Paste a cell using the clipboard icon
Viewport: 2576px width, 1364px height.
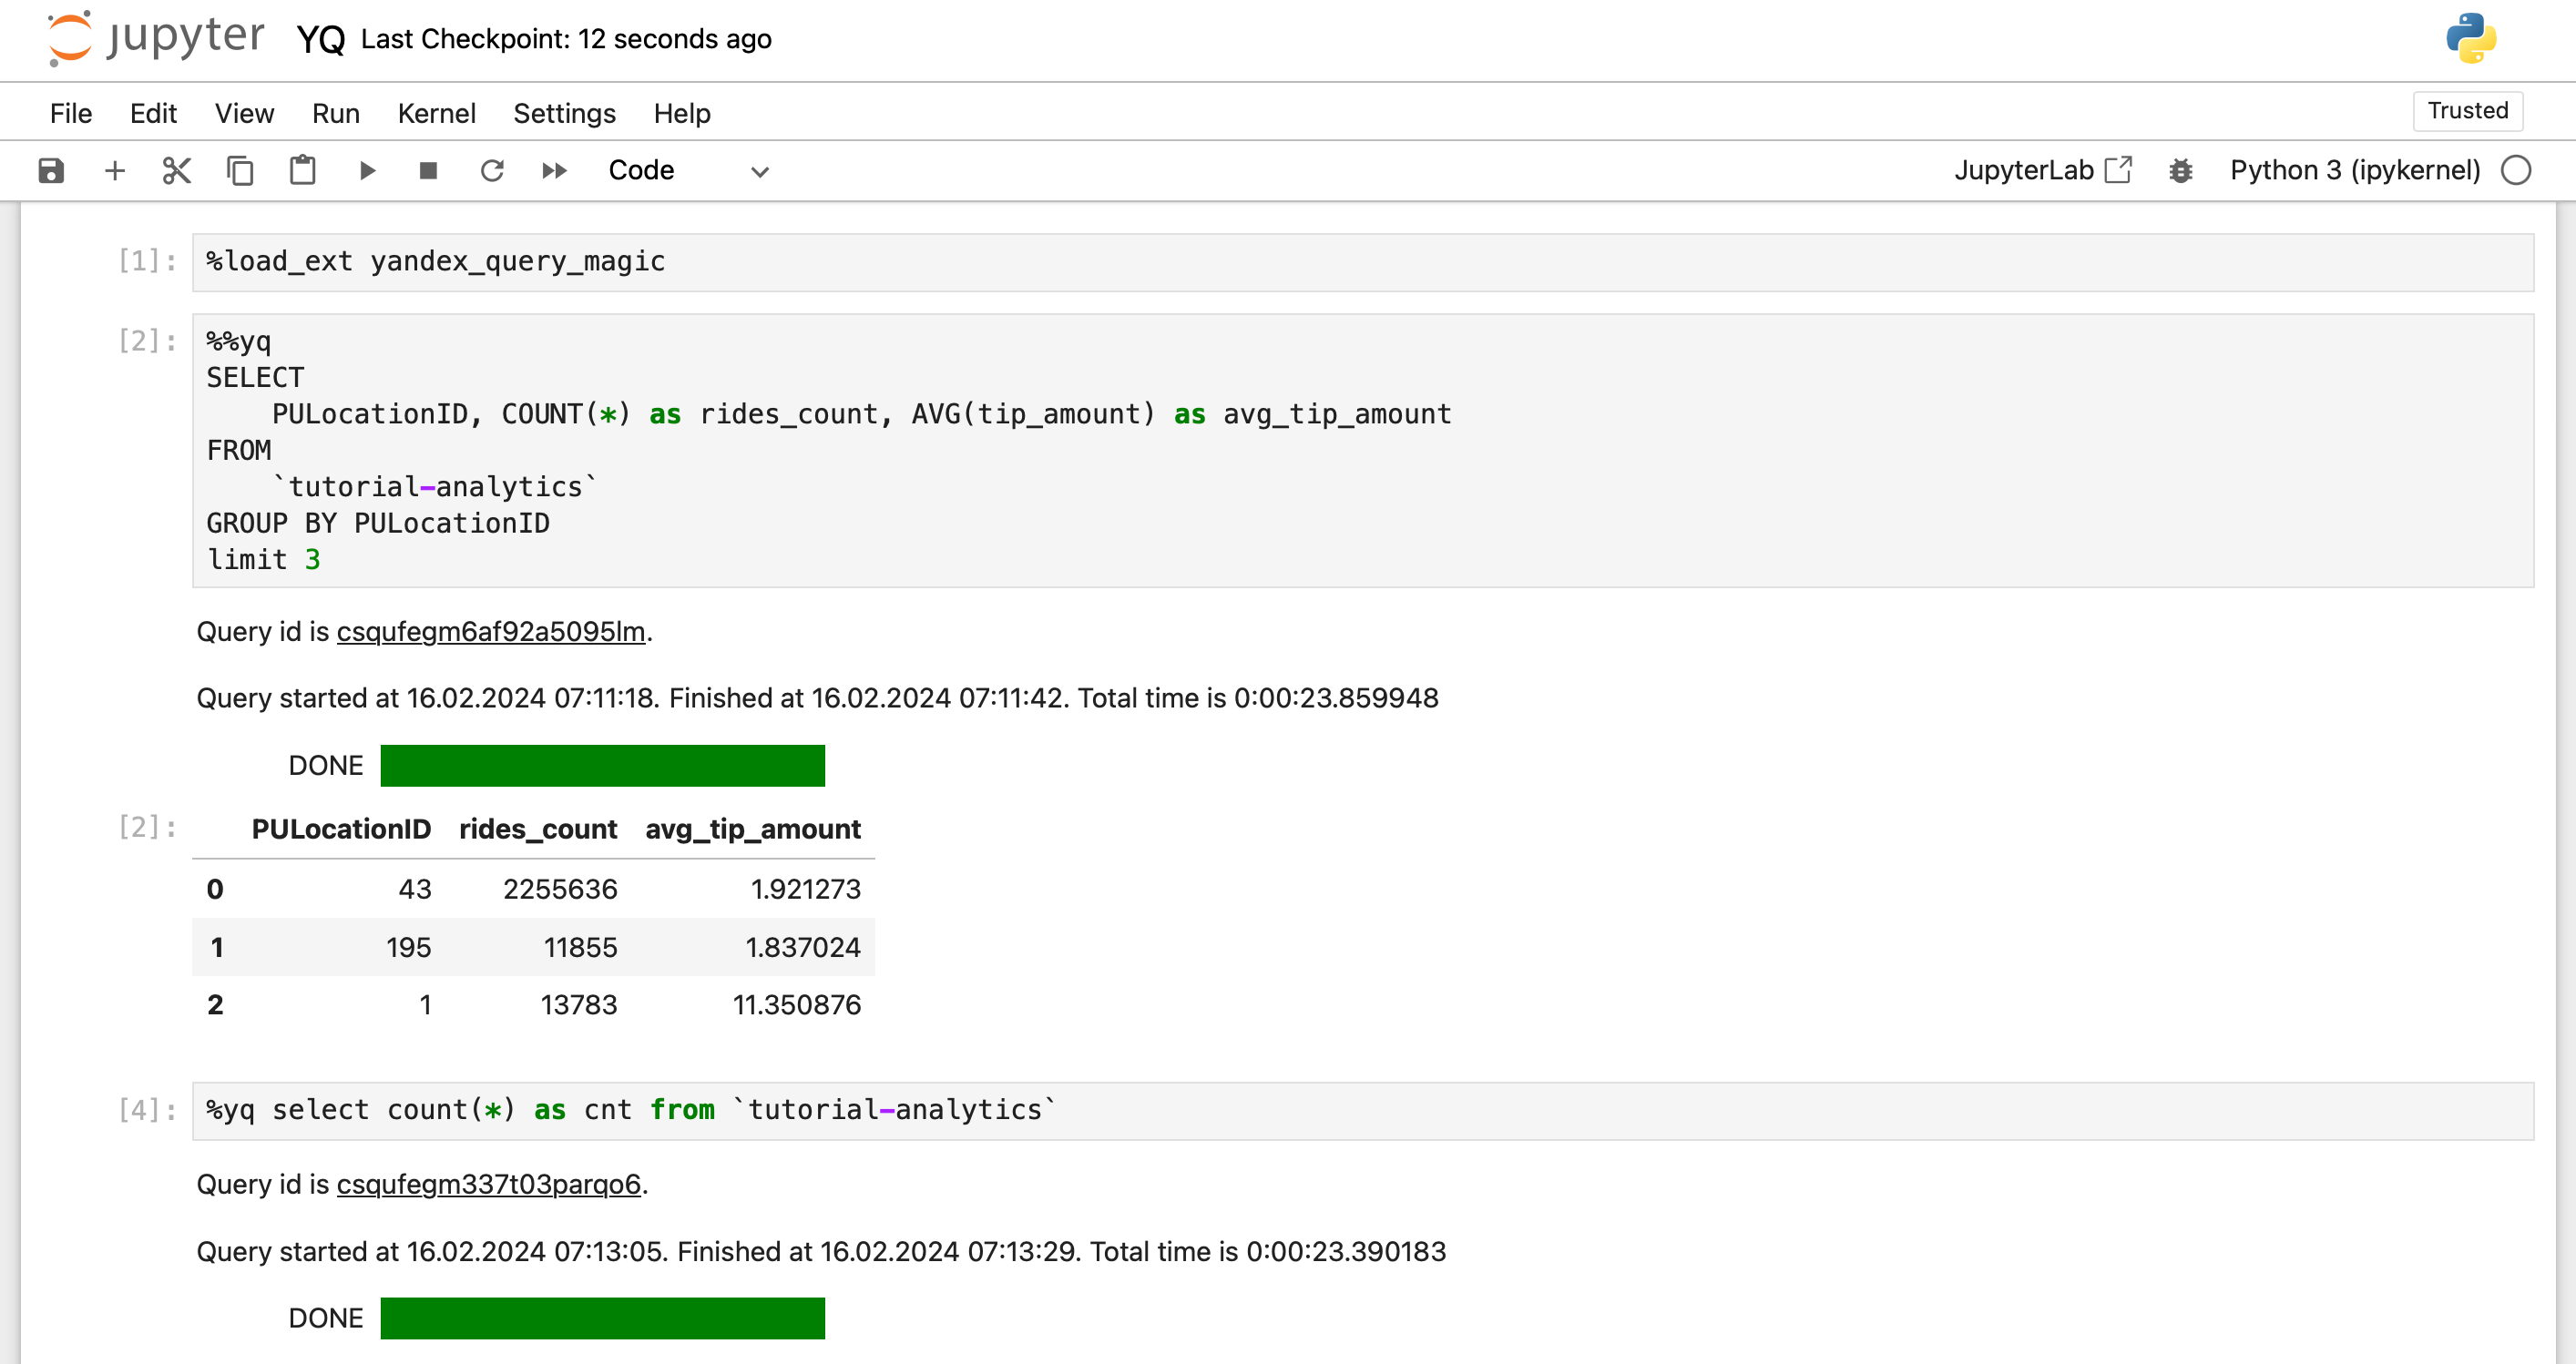click(x=303, y=170)
